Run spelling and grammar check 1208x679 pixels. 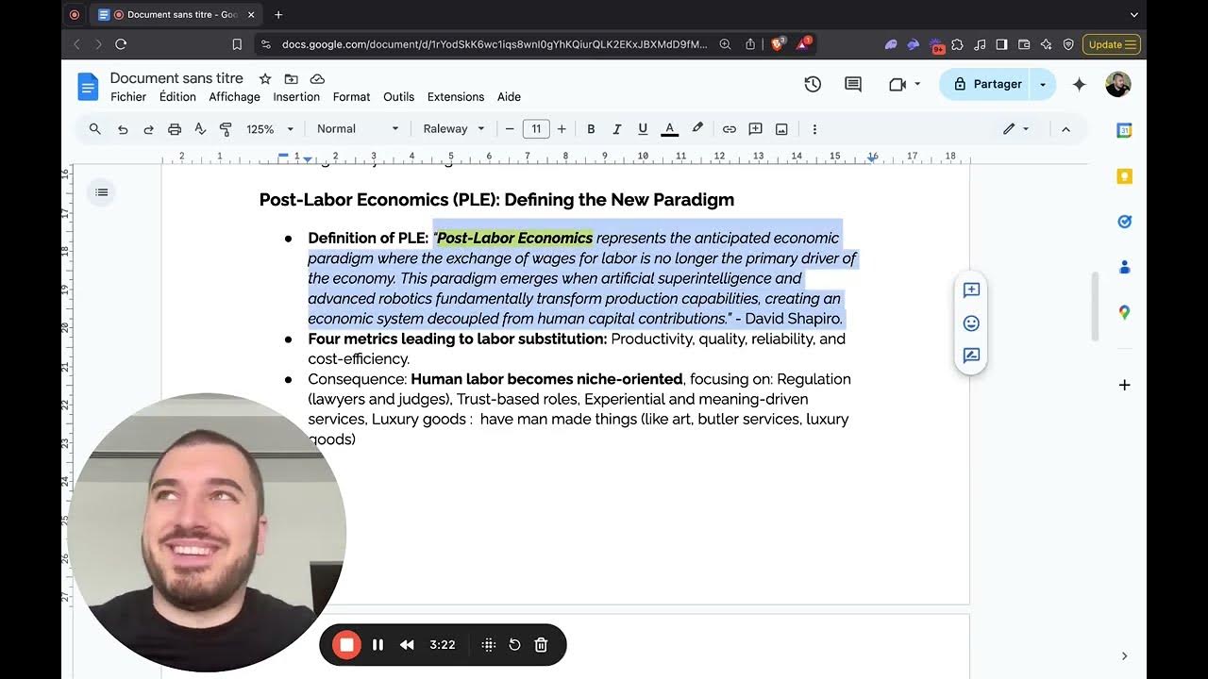click(200, 129)
